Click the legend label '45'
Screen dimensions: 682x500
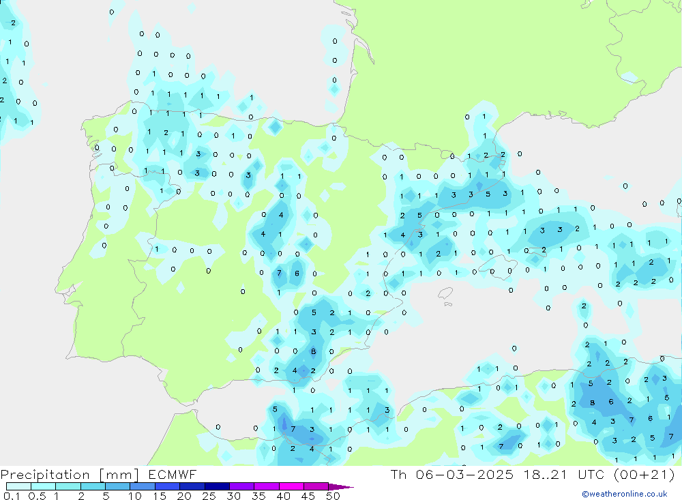coord(308,496)
